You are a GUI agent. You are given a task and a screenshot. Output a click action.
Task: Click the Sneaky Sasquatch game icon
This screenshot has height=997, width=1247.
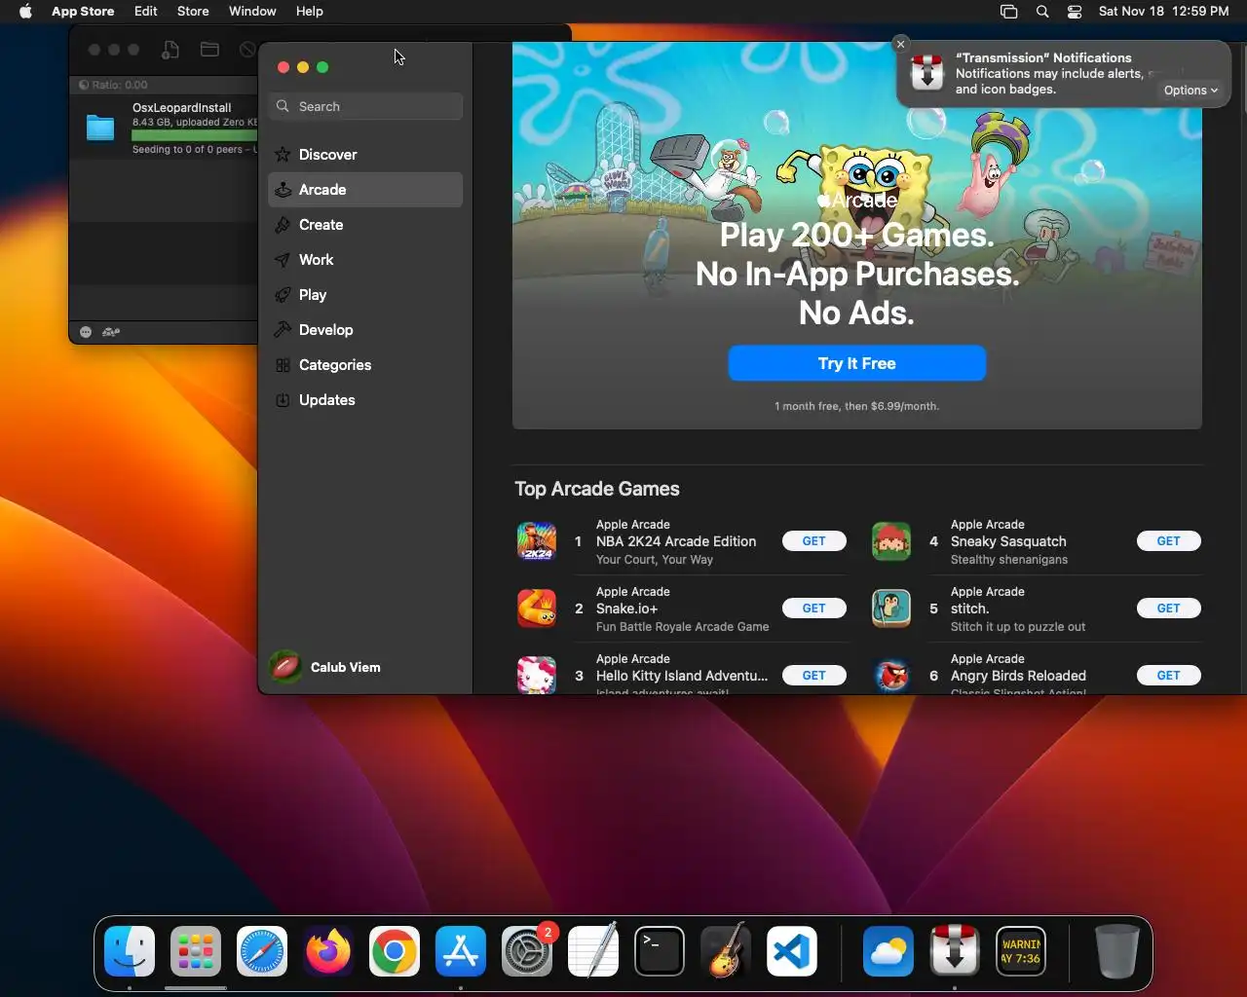point(891,541)
